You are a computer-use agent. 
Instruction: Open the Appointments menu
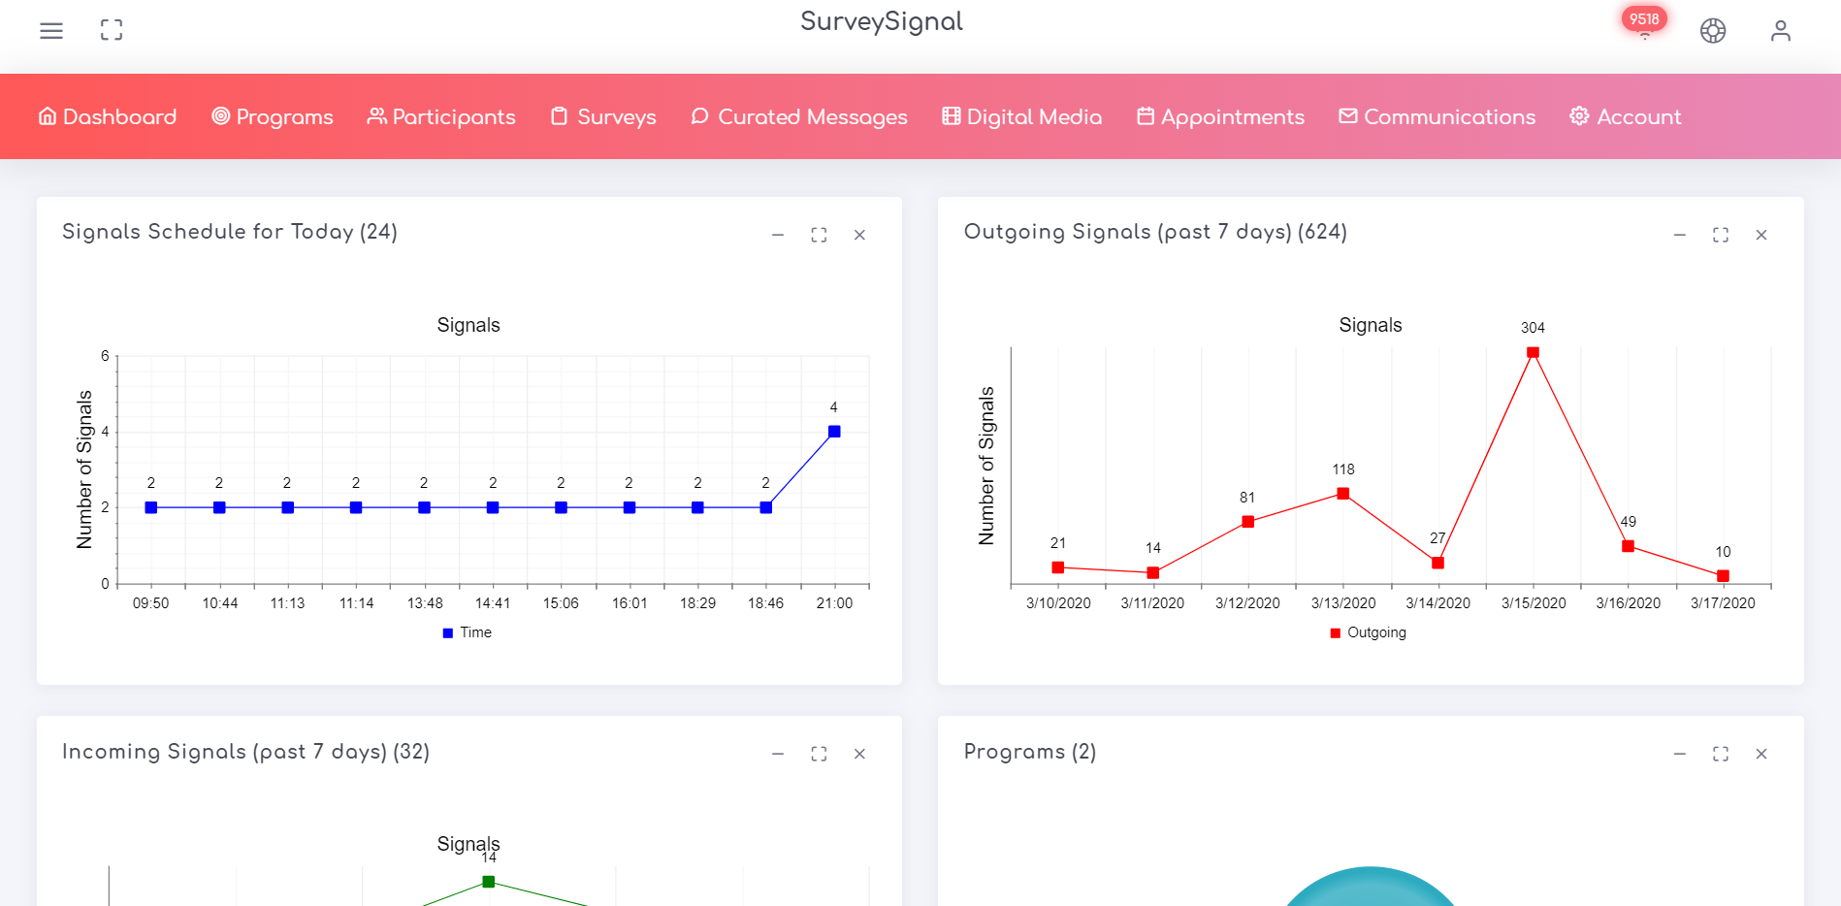click(1221, 116)
